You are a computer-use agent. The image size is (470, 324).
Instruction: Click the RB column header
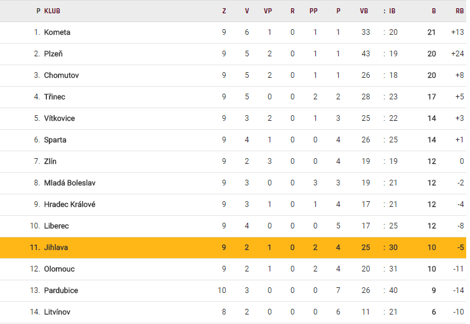(x=459, y=11)
